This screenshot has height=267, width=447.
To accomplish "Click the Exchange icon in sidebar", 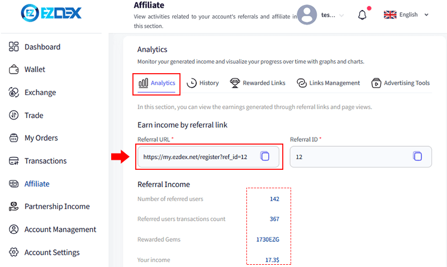I will (x=15, y=93).
